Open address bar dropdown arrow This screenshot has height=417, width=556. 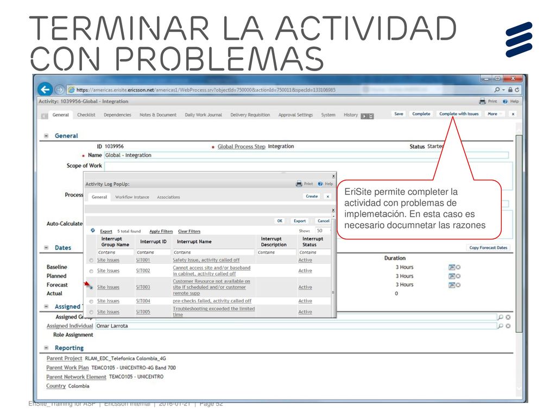[x=503, y=90]
